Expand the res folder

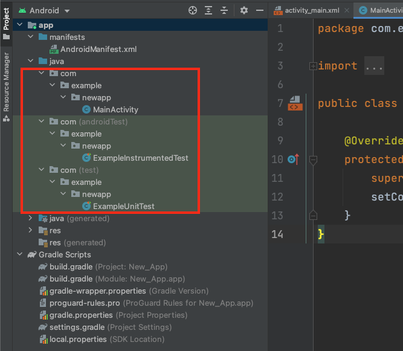pyautogui.click(x=31, y=230)
